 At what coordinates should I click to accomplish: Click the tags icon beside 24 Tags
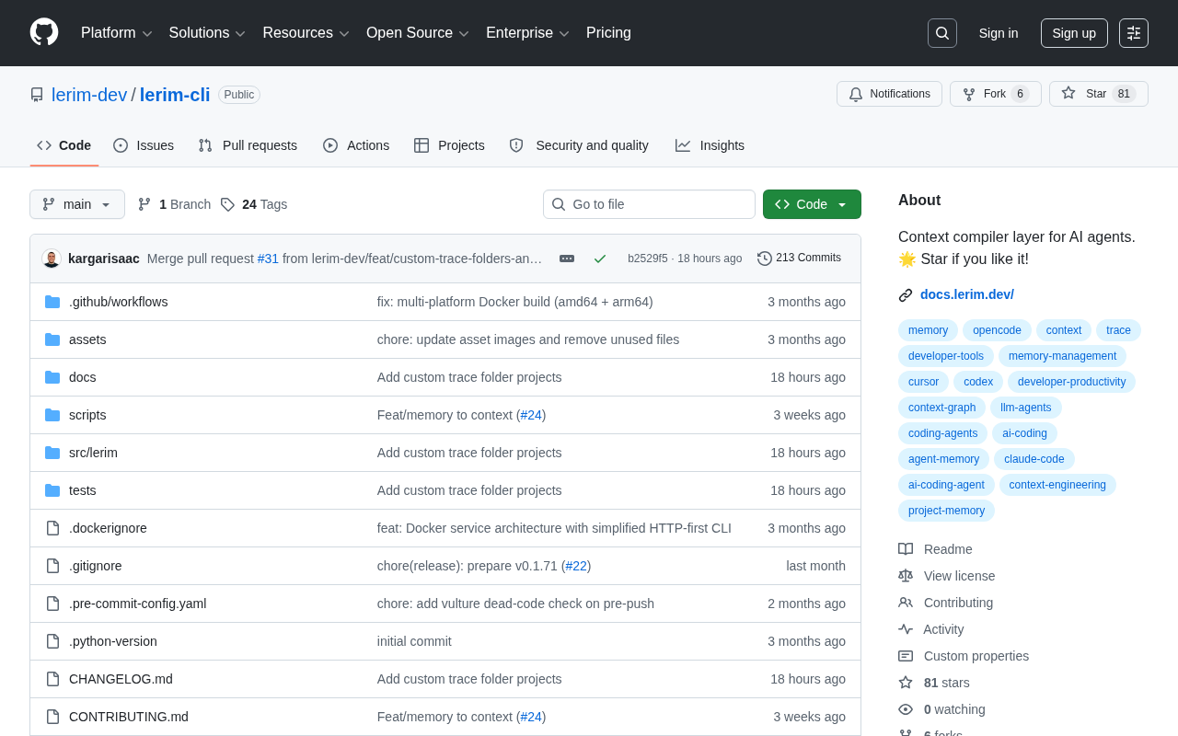tap(227, 204)
